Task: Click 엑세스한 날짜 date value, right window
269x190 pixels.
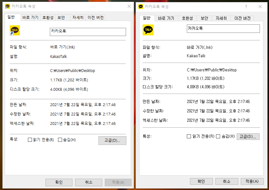Action: click(218, 120)
